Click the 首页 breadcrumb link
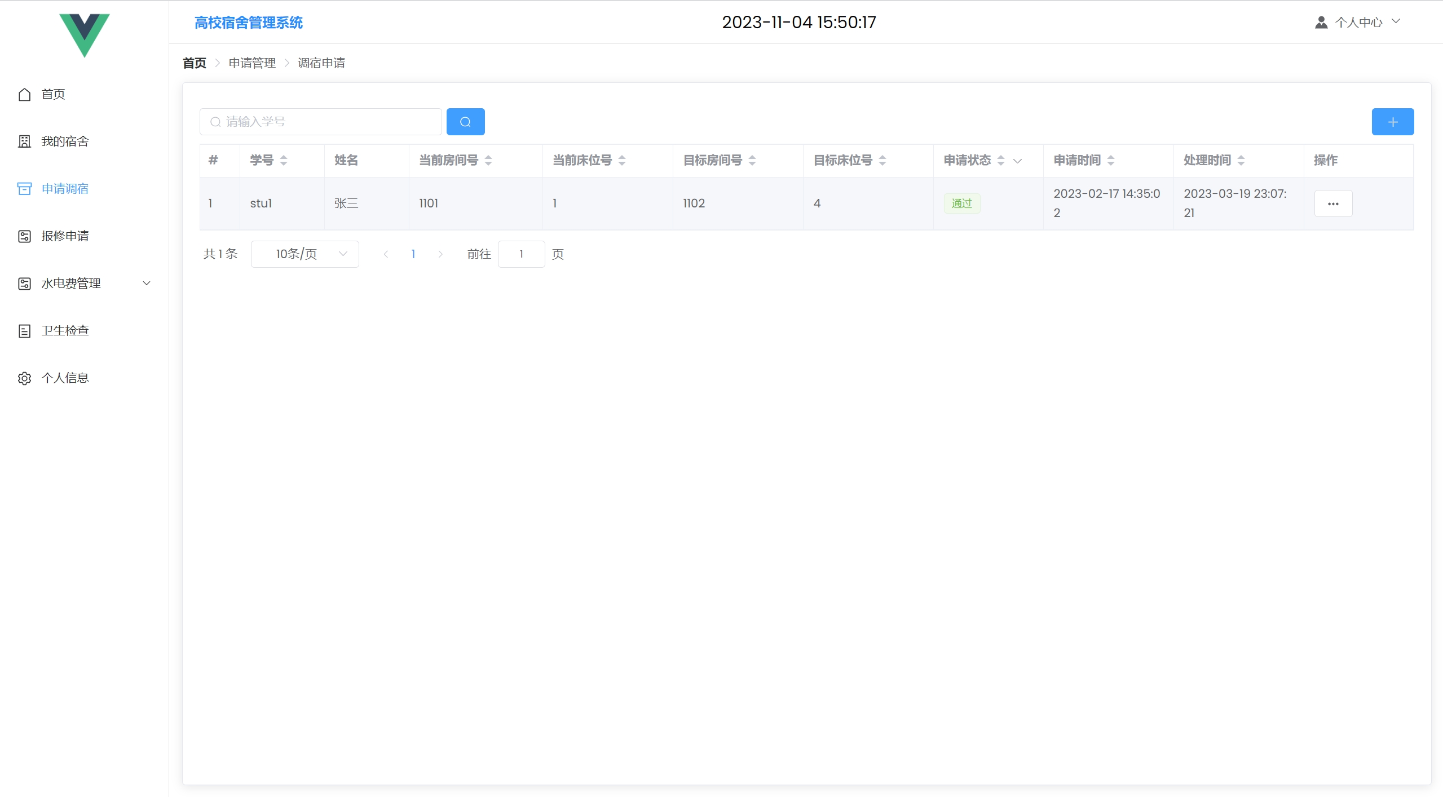The height and width of the screenshot is (797, 1443). [195, 63]
